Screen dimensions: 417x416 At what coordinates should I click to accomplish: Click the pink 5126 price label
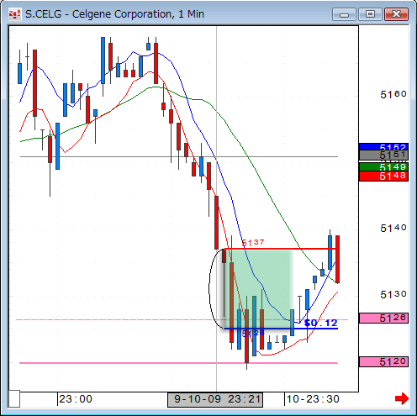coord(383,318)
